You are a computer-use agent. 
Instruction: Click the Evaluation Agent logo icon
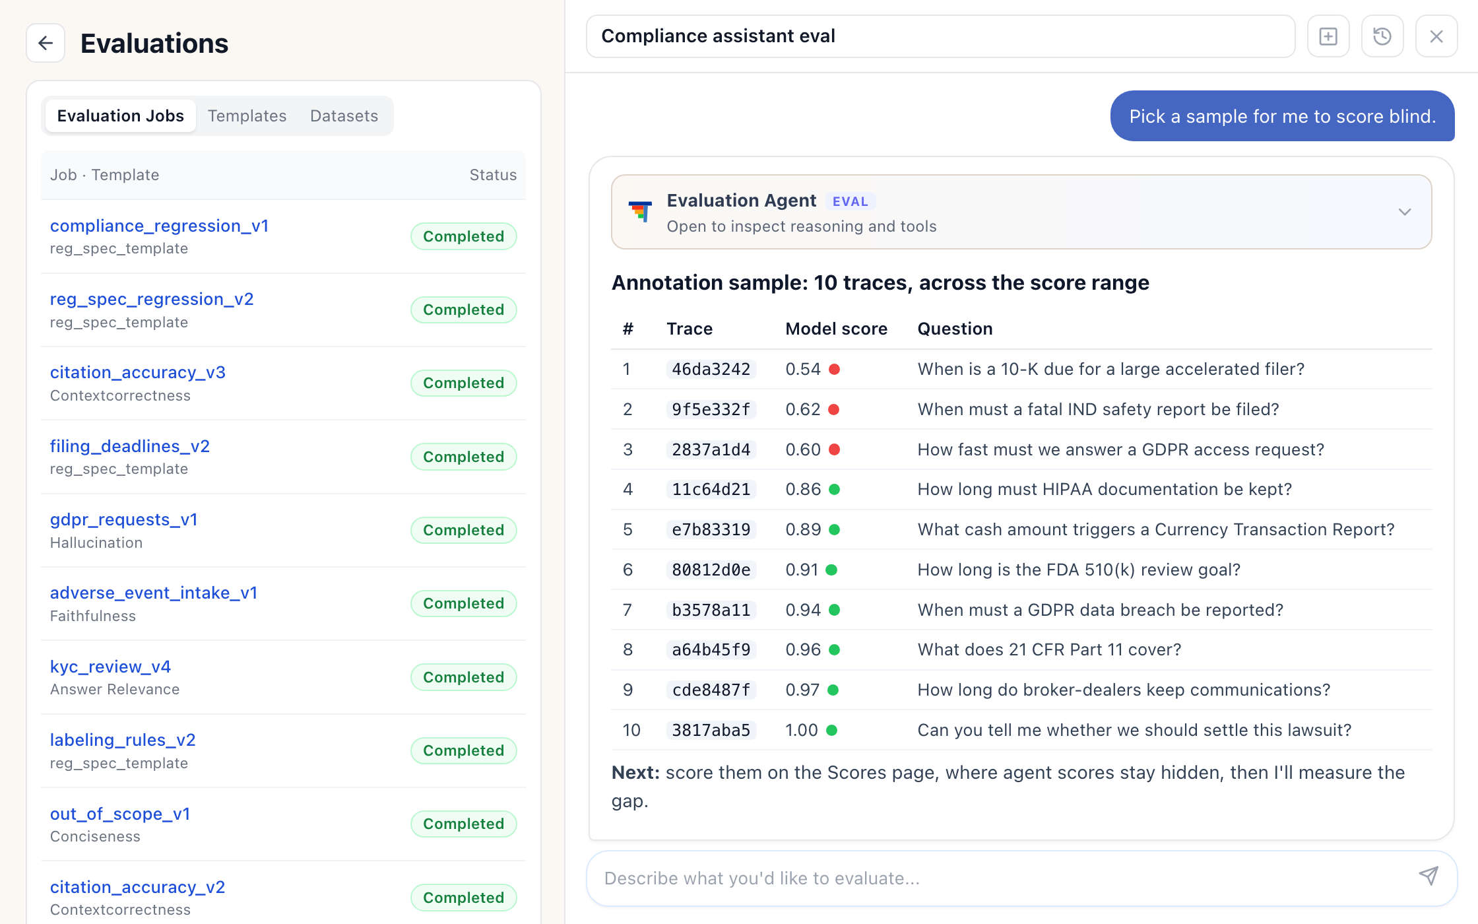coord(640,212)
